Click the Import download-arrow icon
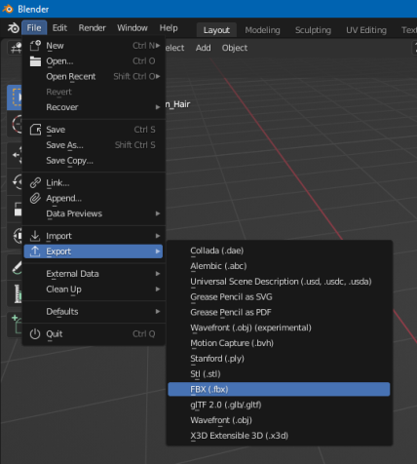Image resolution: width=417 pixels, height=464 pixels. click(x=35, y=236)
